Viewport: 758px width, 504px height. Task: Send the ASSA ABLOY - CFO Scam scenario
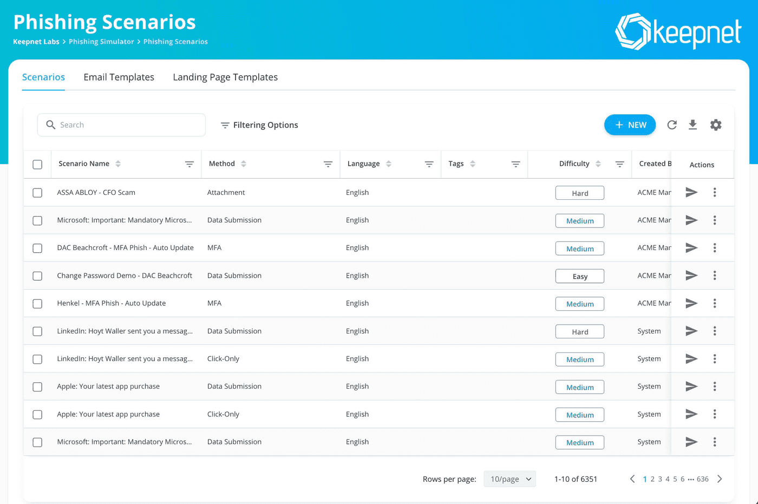[x=691, y=192]
